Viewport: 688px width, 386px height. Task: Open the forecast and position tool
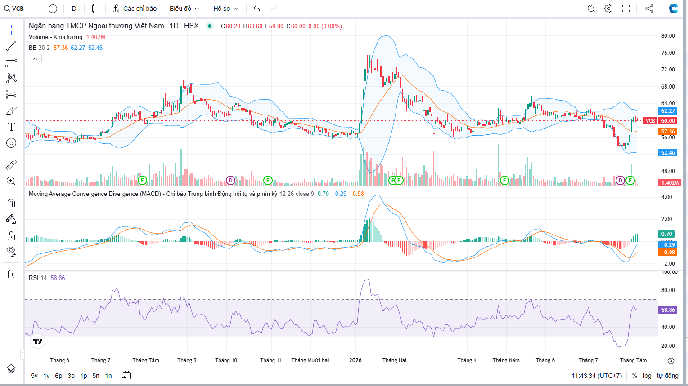(x=11, y=94)
